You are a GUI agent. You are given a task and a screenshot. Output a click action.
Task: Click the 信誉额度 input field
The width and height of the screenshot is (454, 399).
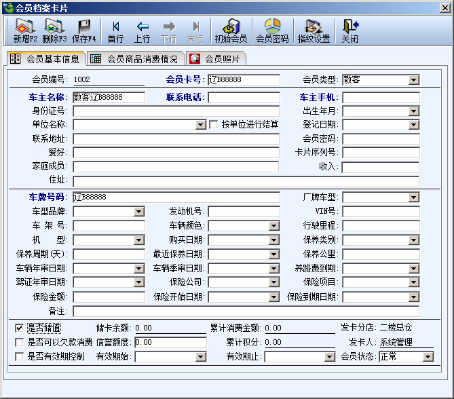pyautogui.click(x=170, y=342)
